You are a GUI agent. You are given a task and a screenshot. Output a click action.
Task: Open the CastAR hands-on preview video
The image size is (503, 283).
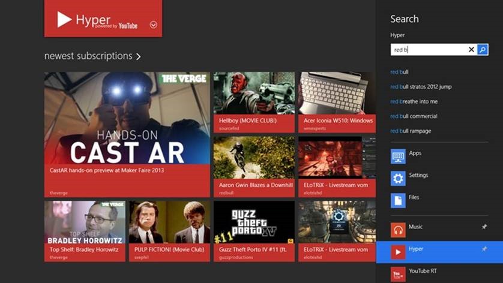click(127, 135)
